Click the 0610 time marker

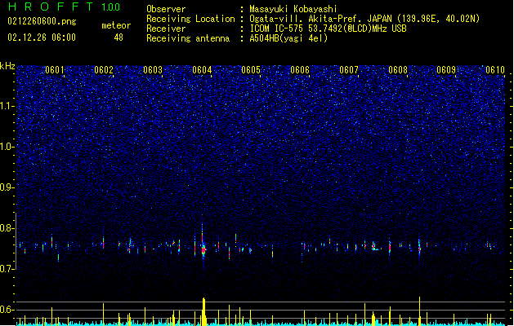point(495,70)
